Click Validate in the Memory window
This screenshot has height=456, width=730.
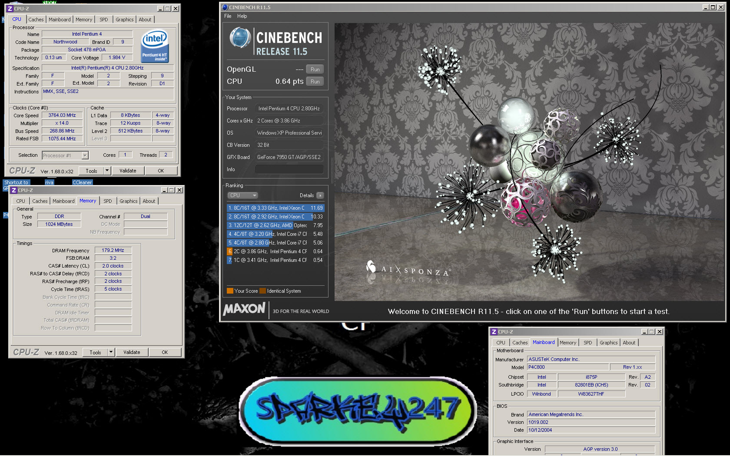click(132, 352)
